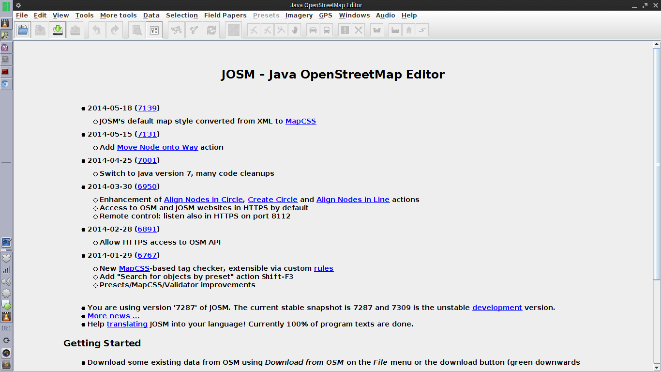Viewport: 661px width, 372px height.
Task: Click the Undo arrow icon
Action: 96,30
